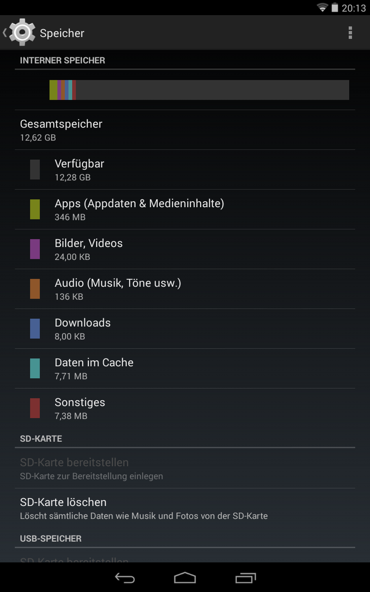
Task: Open the Downloads storage entry
Action: [83, 329]
